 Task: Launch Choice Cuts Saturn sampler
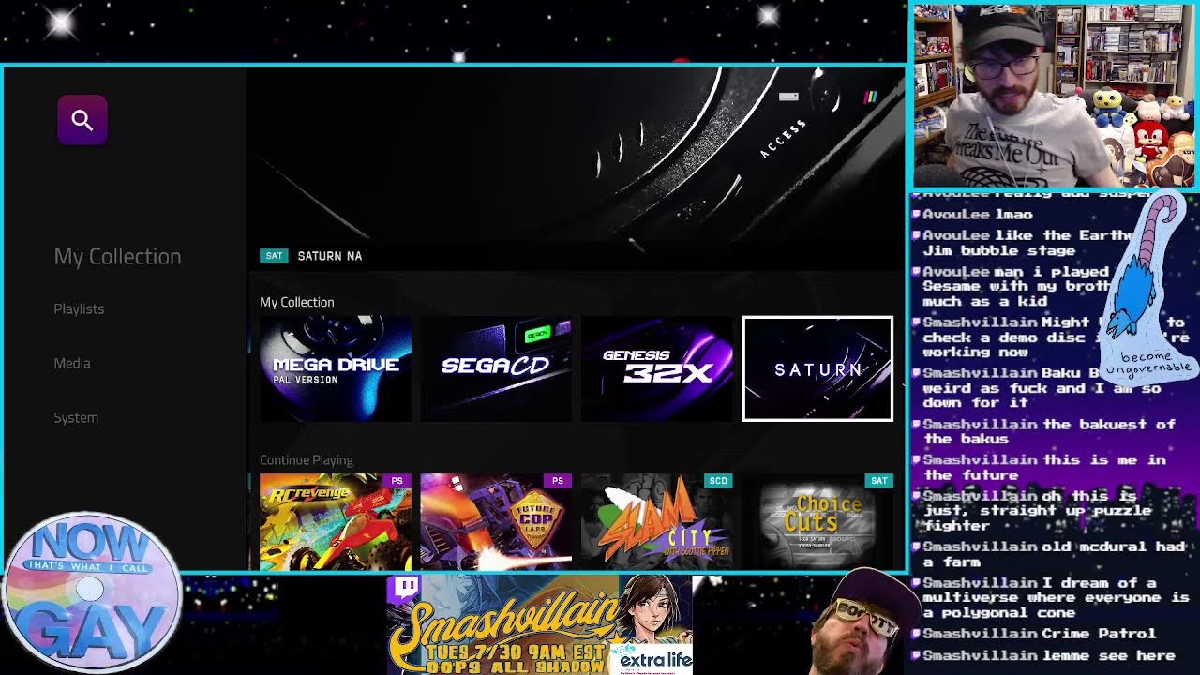coord(817,522)
